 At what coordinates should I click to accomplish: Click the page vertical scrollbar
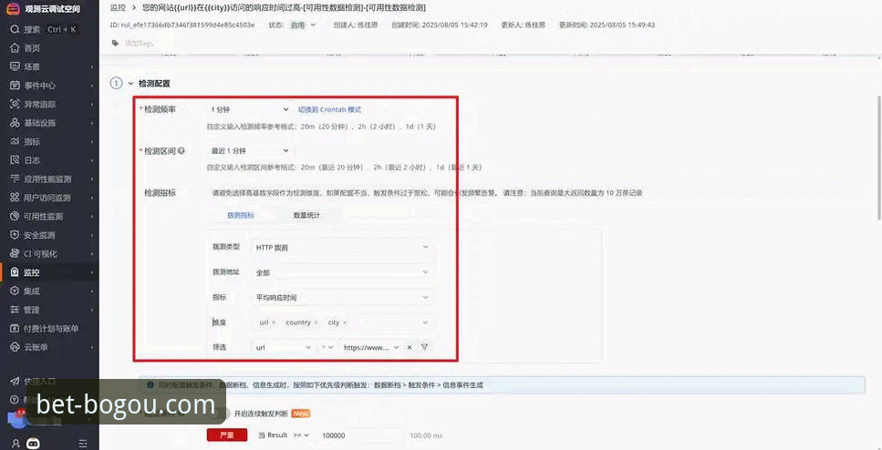tap(878, 159)
